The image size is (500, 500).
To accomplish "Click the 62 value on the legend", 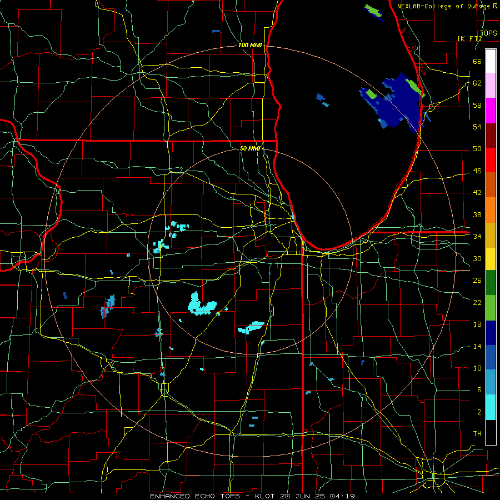I will (x=477, y=83).
